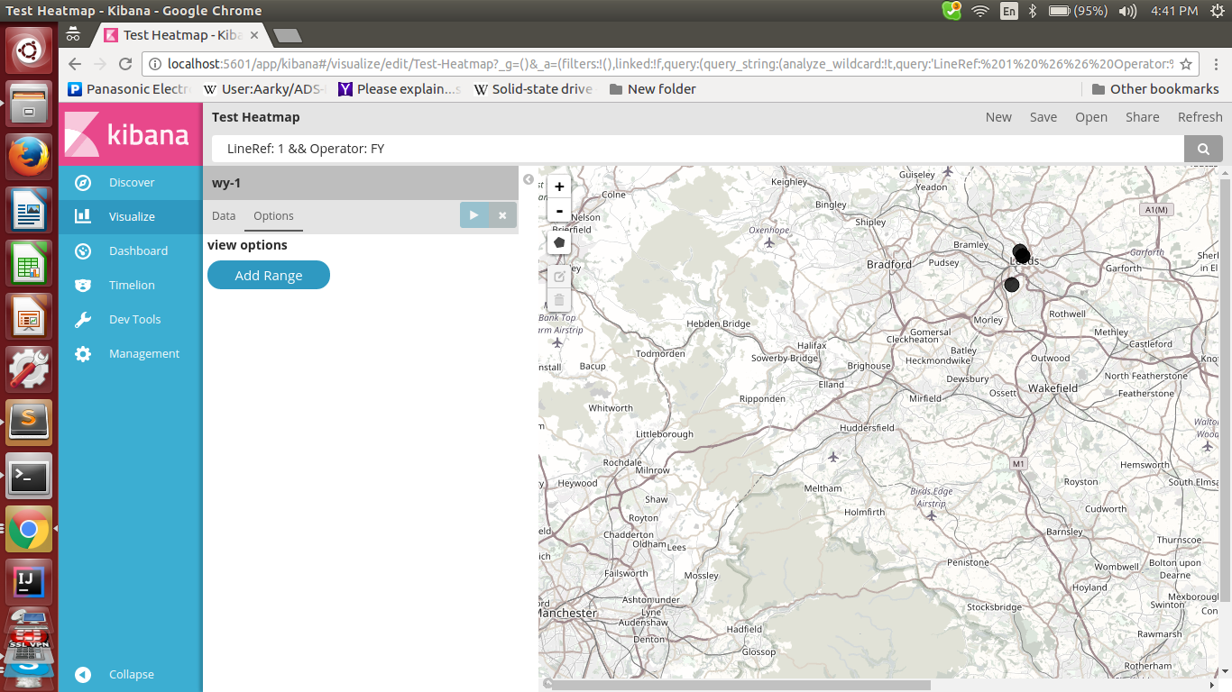Screen dimensions: 1232x692
Task: Focus the LineRef query input field
Action: (x=697, y=149)
